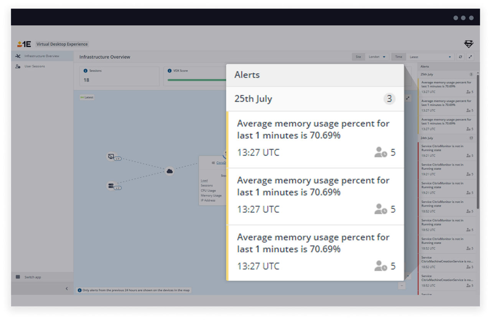Click the IP Address label in tooltip
The height and width of the screenshot is (320, 491).
pos(208,200)
